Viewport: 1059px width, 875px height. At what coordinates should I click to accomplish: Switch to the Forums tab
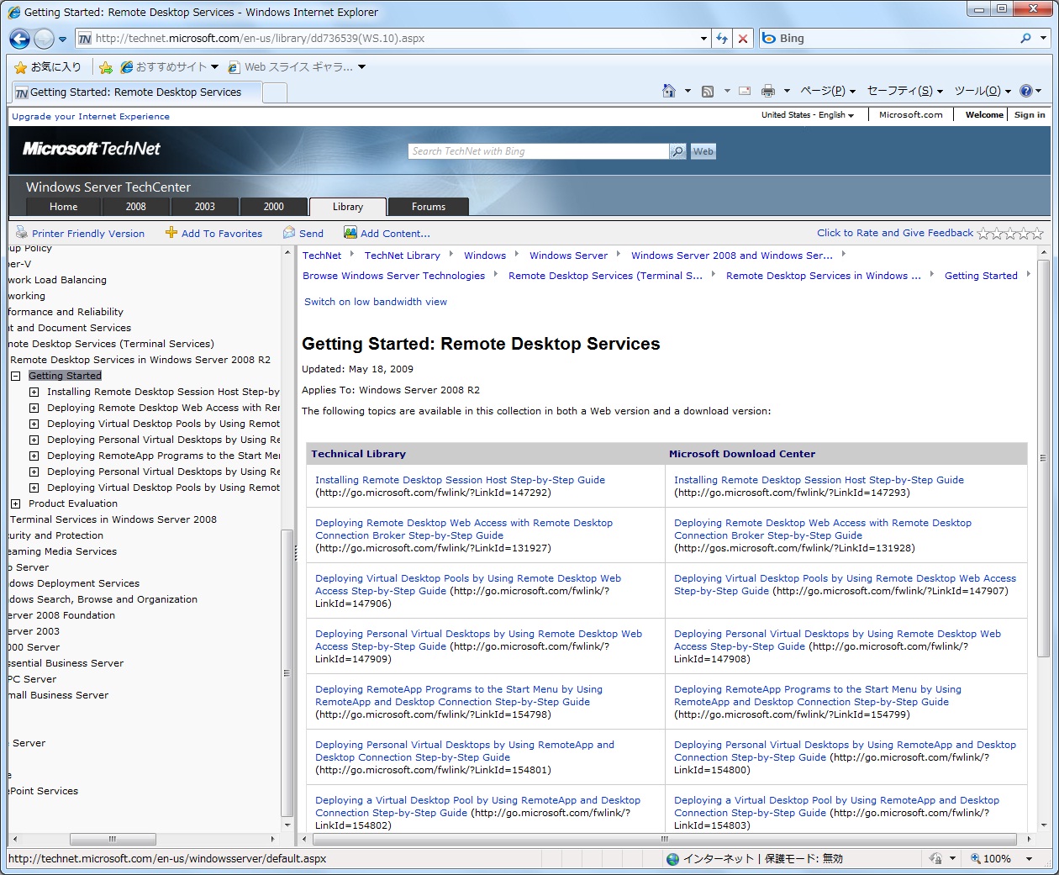coord(429,207)
